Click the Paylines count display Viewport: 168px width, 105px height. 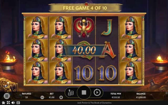[27, 97]
